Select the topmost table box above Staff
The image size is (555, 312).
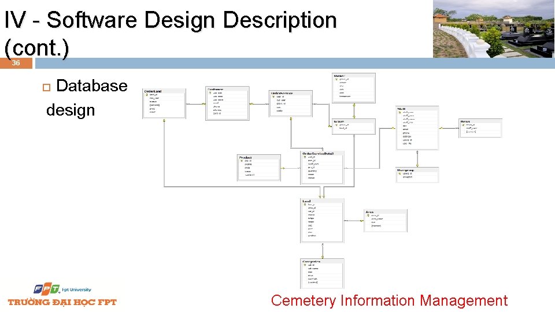click(x=354, y=88)
